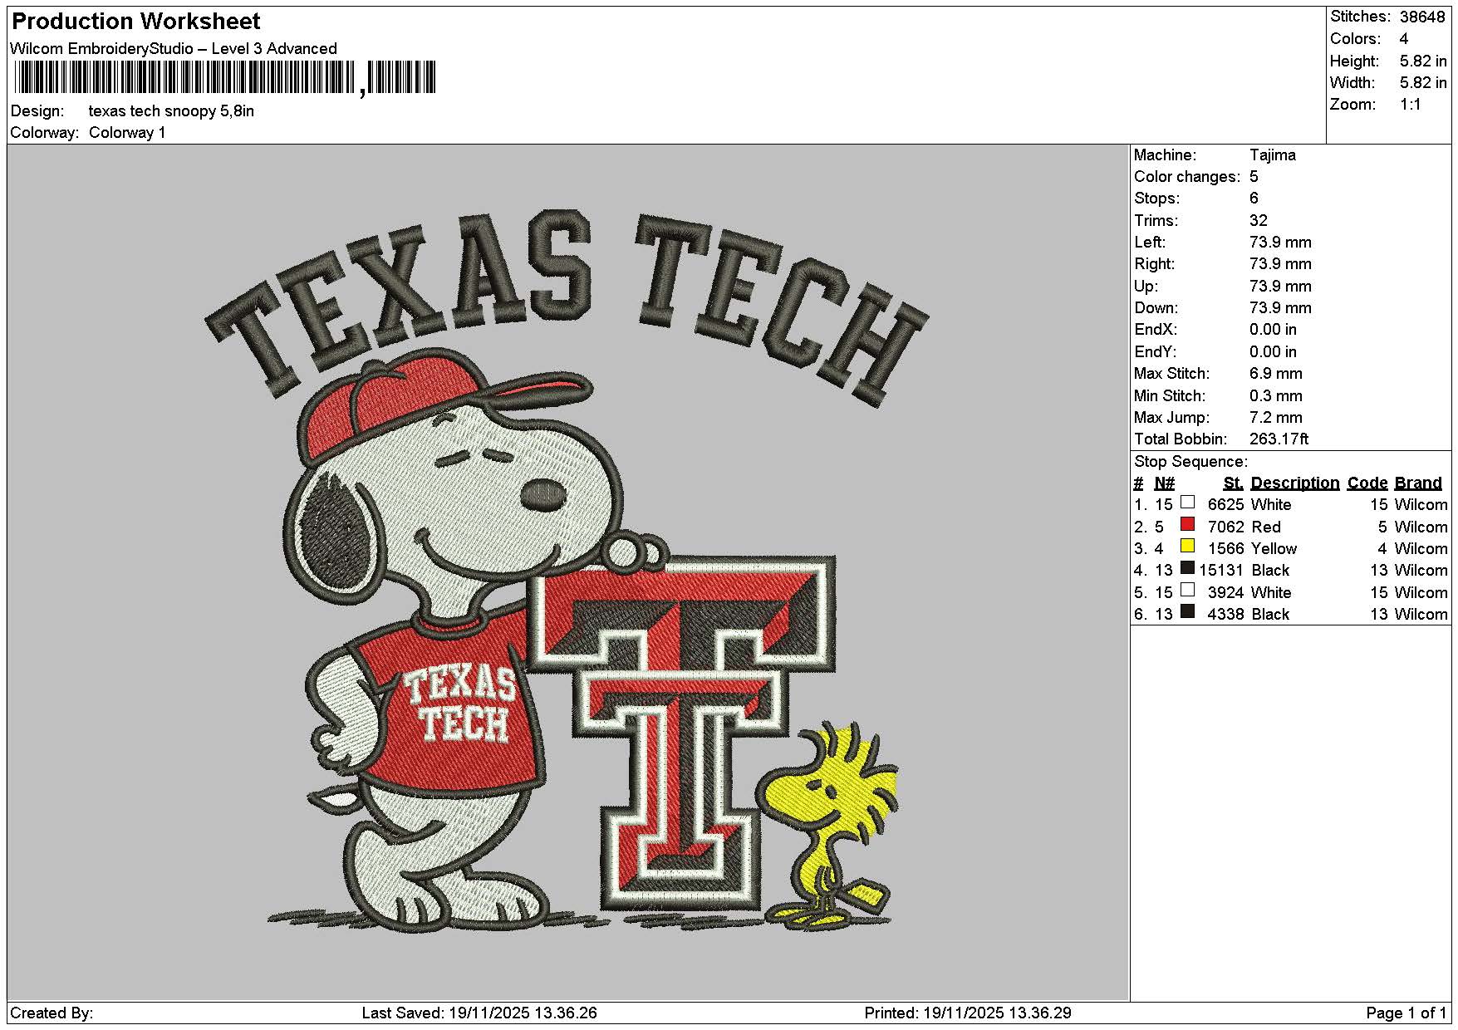Image resolution: width=1458 pixels, height=1030 pixels.
Task: Click the Colors value '4'
Action: (x=1404, y=38)
